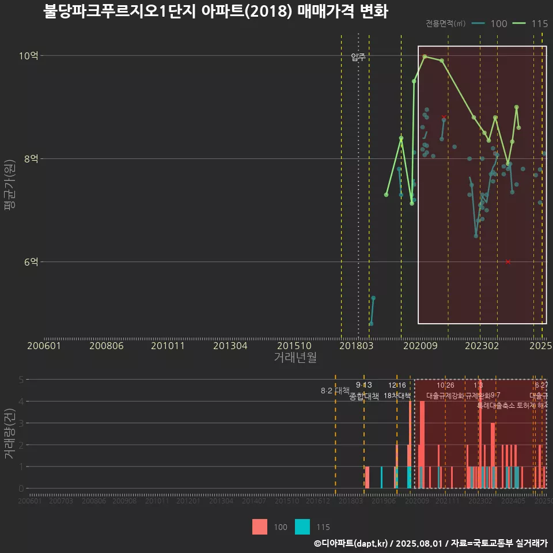The height and width of the screenshot is (553, 553).
Task: Click the 10·26 대출규제강화 policy annotation
Action: click(x=445, y=391)
